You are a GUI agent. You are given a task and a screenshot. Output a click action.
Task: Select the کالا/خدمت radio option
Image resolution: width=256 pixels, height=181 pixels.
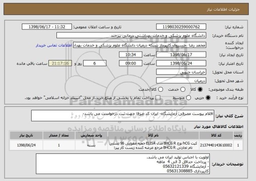[x=160, y=89]
